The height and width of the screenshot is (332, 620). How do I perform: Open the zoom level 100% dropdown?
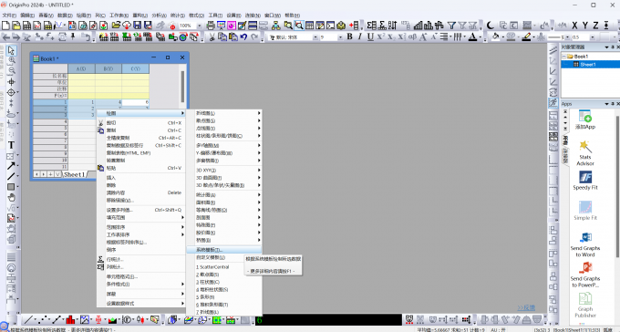pyautogui.click(x=199, y=26)
